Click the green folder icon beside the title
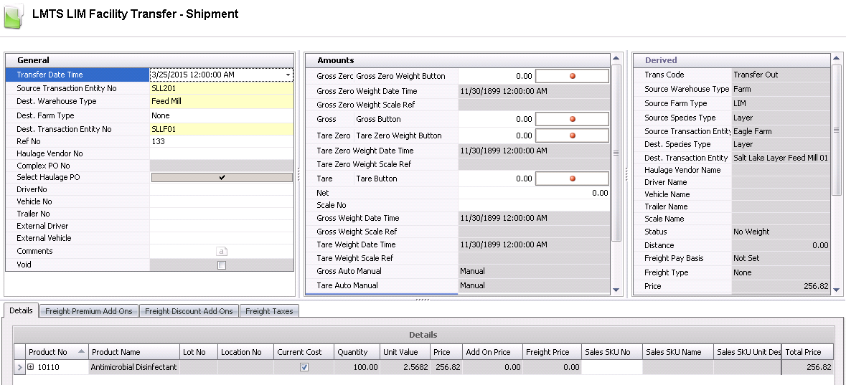The image size is (846, 385). click(x=14, y=16)
